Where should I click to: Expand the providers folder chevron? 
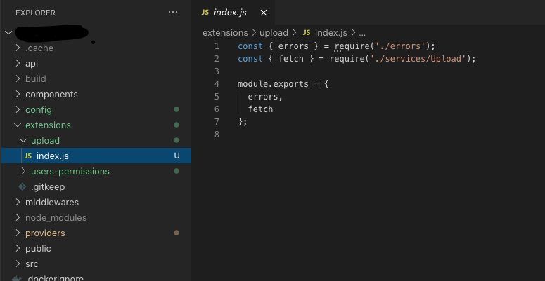[x=18, y=233]
